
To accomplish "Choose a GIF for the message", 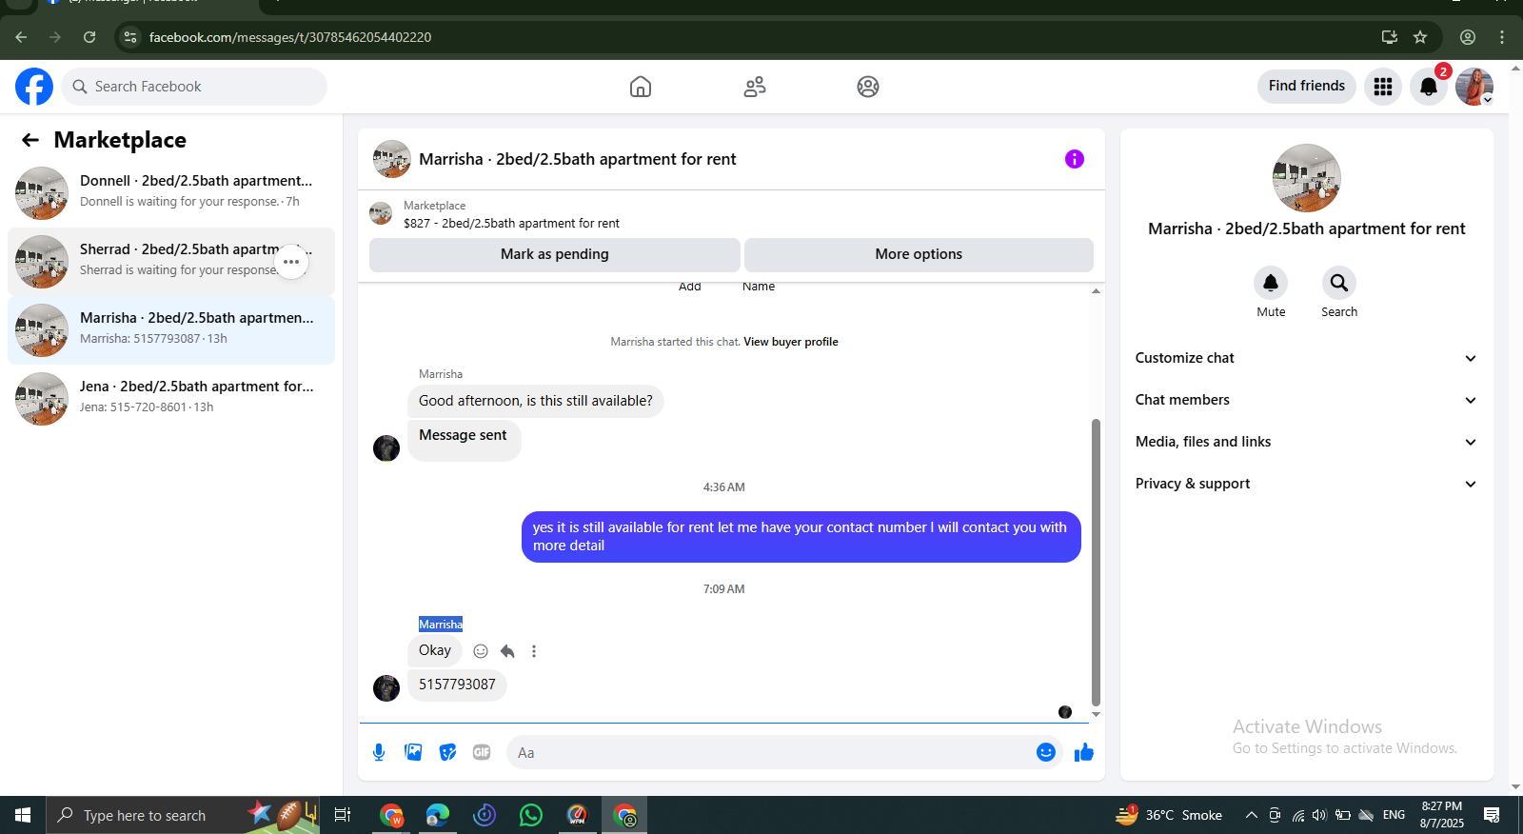I will coord(482,752).
